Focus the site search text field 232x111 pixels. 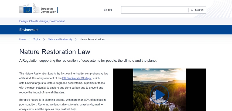click(155, 10)
